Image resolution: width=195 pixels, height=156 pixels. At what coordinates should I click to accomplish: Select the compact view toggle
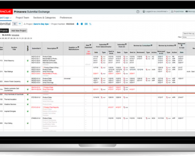[x=20, y=24]
